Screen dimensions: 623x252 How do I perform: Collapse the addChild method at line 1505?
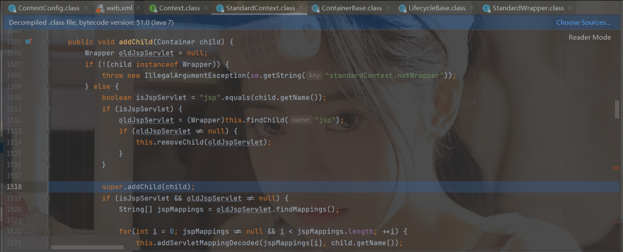(x=48, y=42)
